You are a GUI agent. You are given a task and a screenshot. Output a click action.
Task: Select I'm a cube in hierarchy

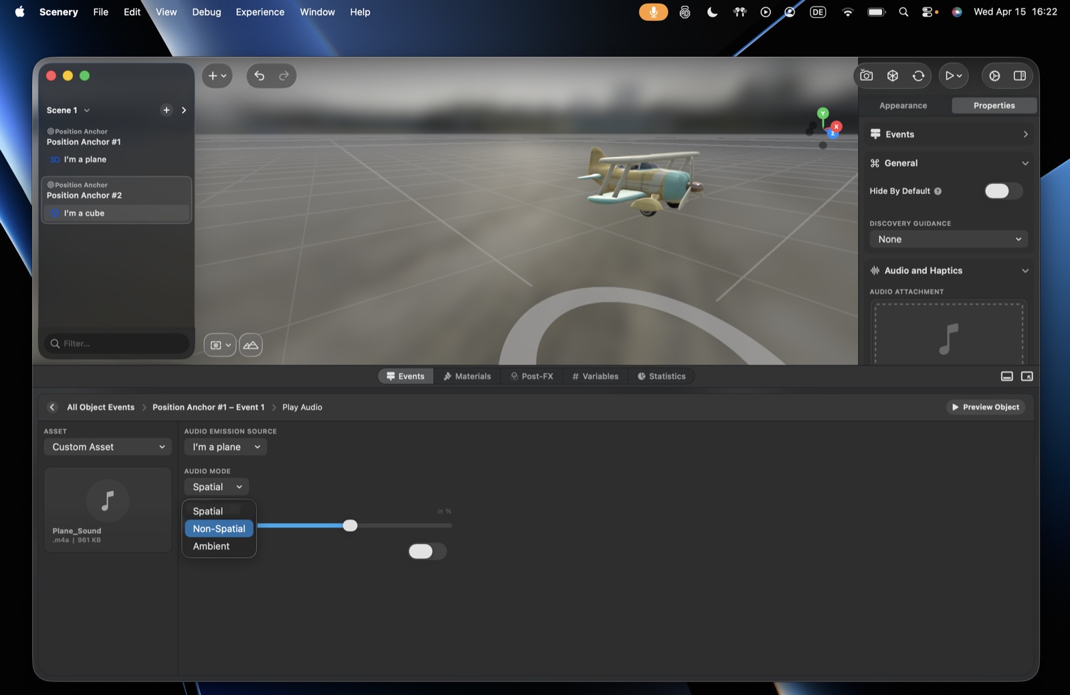pyautogui.click(x=117, y=213)
